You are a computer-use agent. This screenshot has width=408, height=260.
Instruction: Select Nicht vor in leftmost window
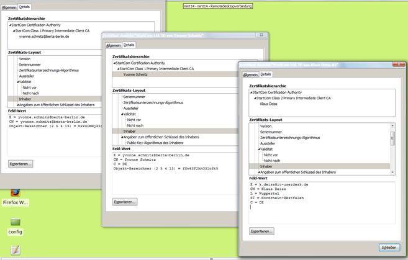pyautogui.click(x=29, y=87)
